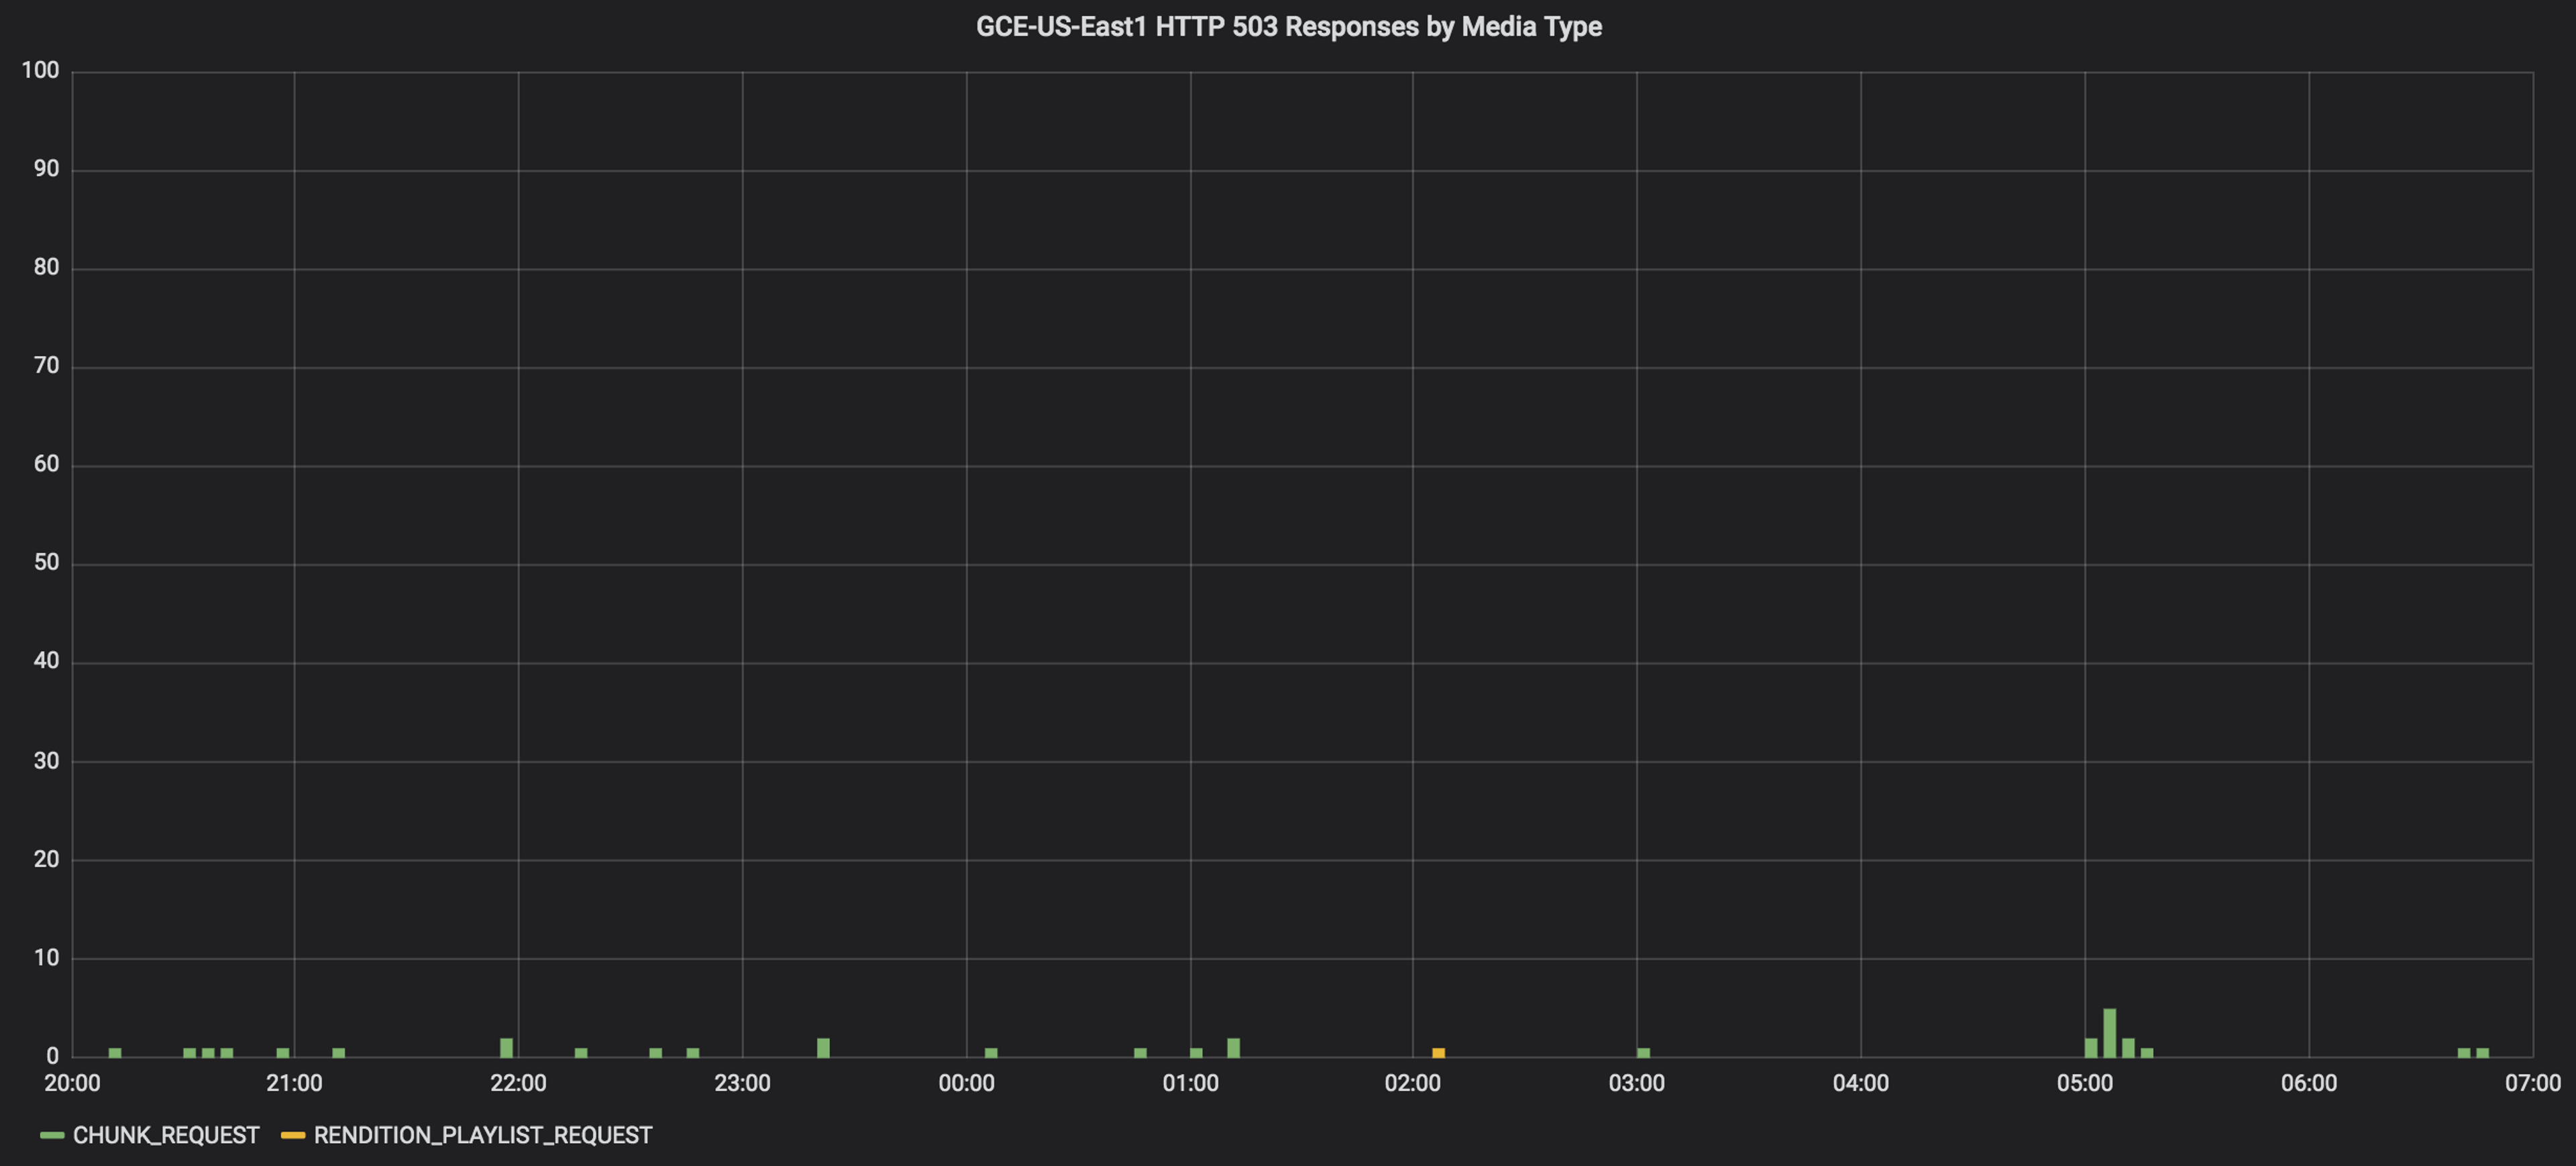Viewport: 2576px width, 1166px height.
Task: Click the yellow bar just after 02:00
Action: point(1438,1052)
